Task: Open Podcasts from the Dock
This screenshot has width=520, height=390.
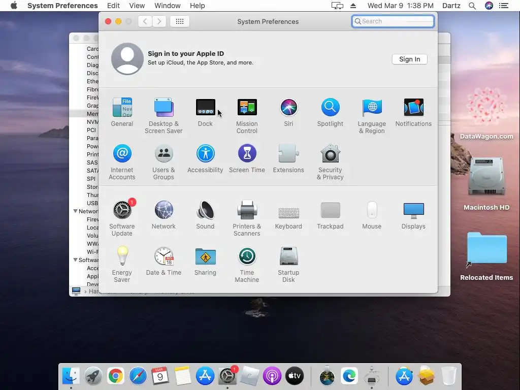Action: click(272, 376)
